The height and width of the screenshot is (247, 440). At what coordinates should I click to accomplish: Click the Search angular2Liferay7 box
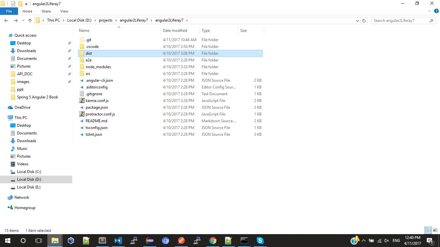coord(400,21)
